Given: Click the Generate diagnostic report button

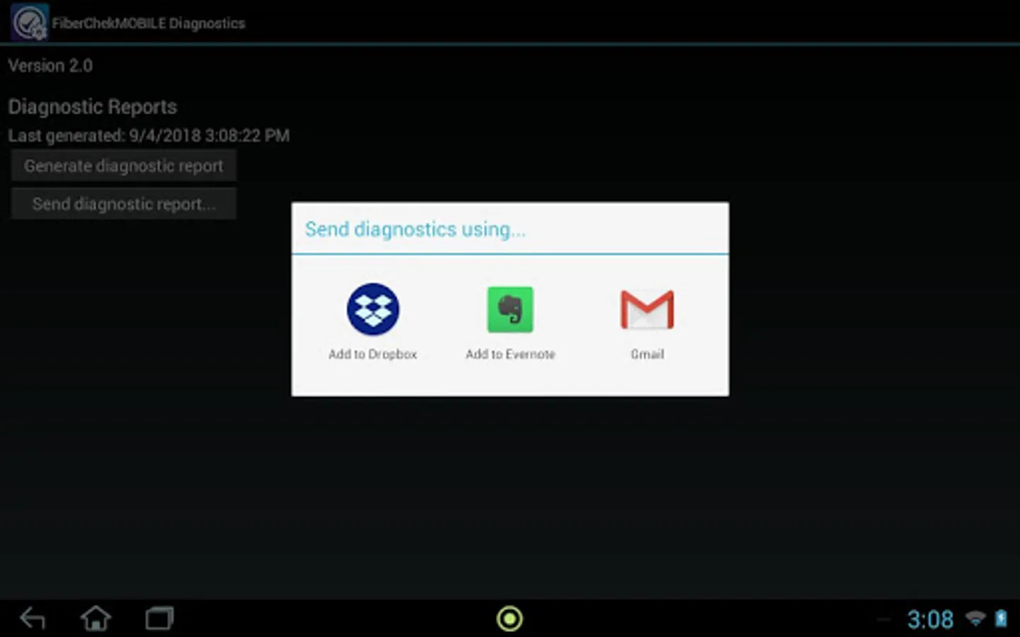Looking at the screenshot, I should point(123,166).
